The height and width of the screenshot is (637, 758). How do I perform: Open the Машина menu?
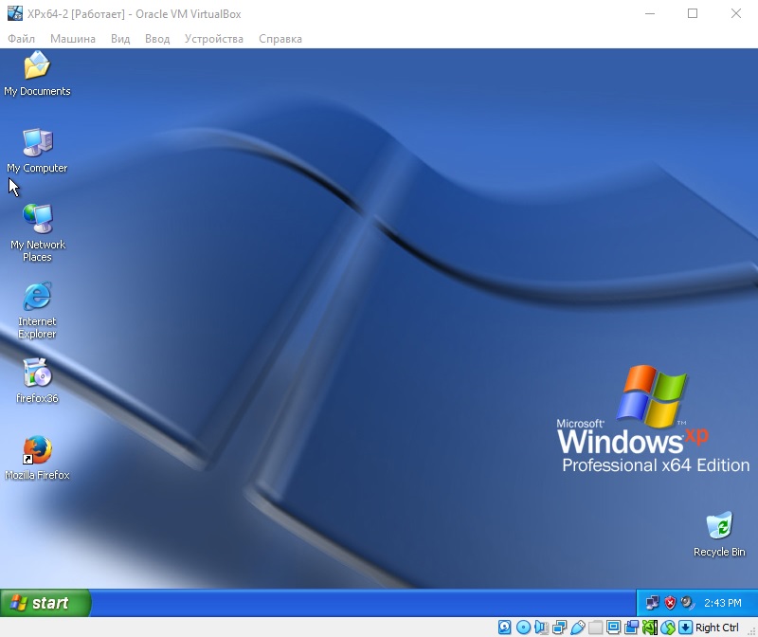click(73, 39)
